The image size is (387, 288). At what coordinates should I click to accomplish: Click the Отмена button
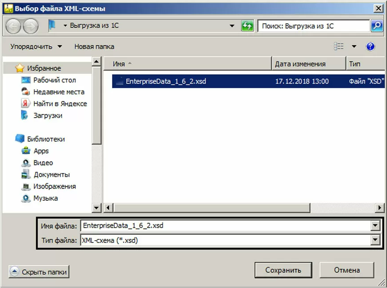(x=347, y=270)
